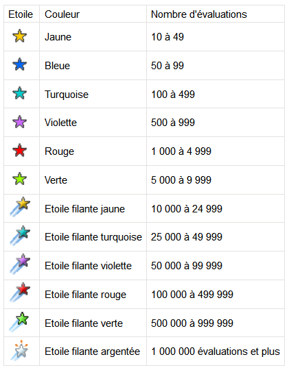Click the green shooting star icon
Image resolution: width=291 pixels, height=370 pixels.
click(19, 322)
